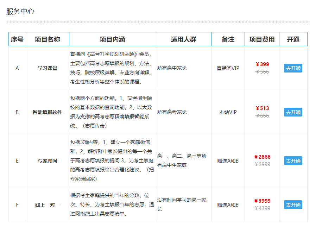
Task: Click the ¥2666 price for 专家顾问
Action: 261,156
